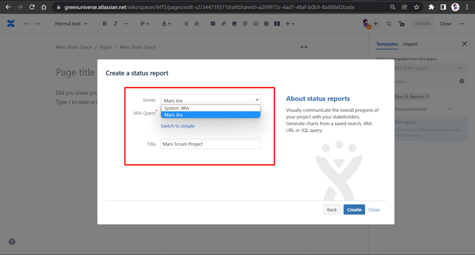The width and height of the screenshot is (475, 255).
Task: Open browser extensions puzzle icon
Action: (x=431, y=7)
